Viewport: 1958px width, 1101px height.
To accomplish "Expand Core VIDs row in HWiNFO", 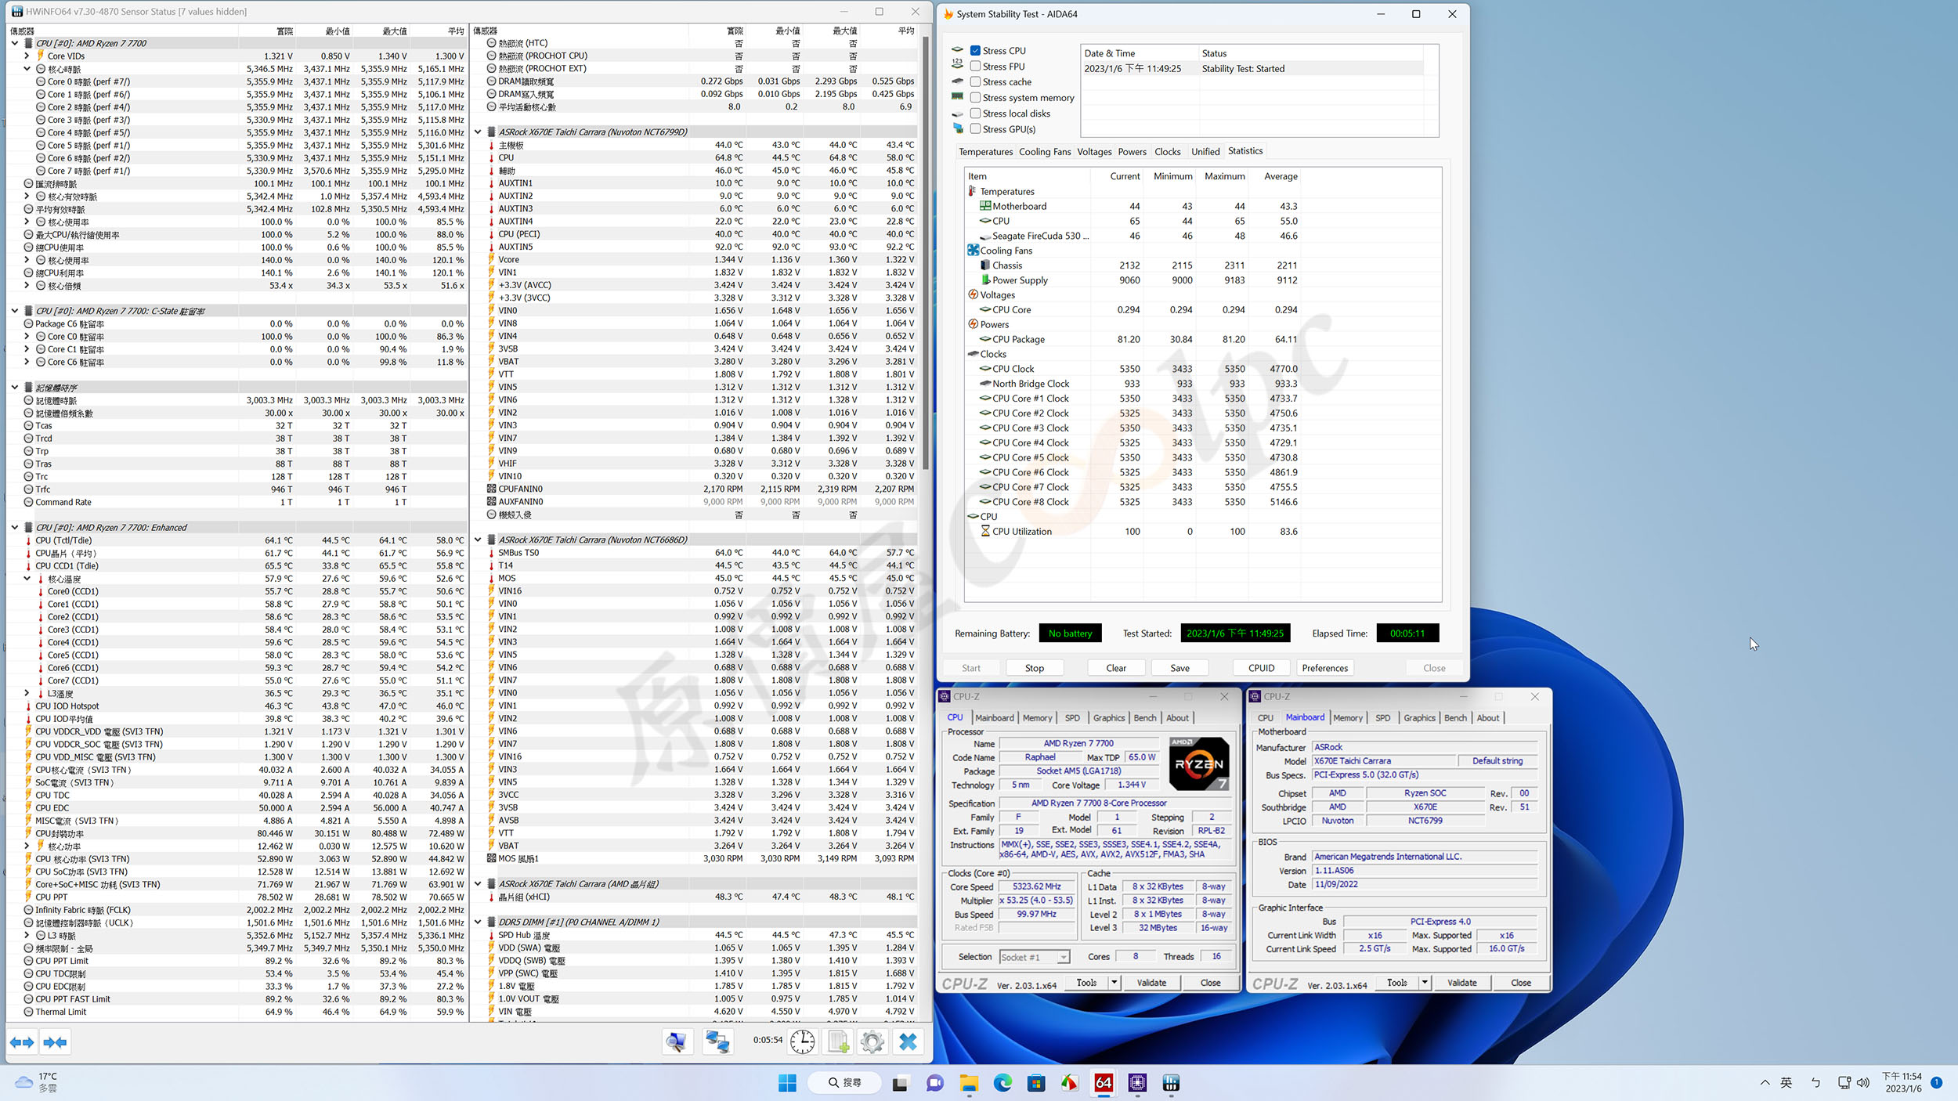I will pos(27,56).
